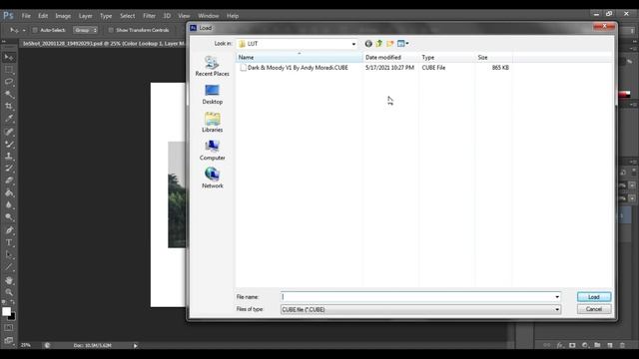
Task: Open Network in places bar
Action: [212, 178]
